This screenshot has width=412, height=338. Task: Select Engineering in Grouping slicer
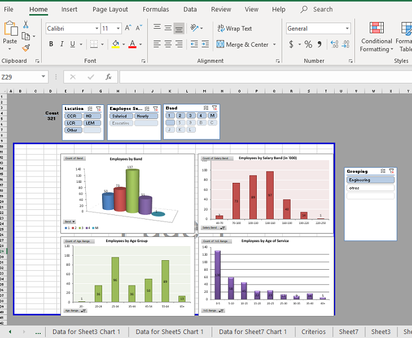coord(370,180)
